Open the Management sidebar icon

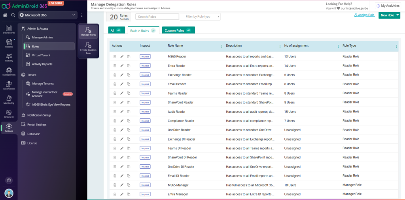tap(9, 71)
